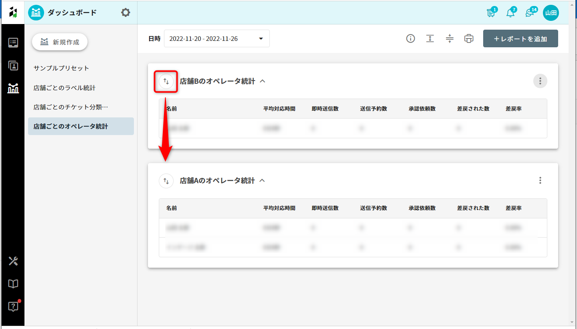Click the dashboard settings gear icon
The width and height of the screenshot is (577, 329).
(126, 13)
